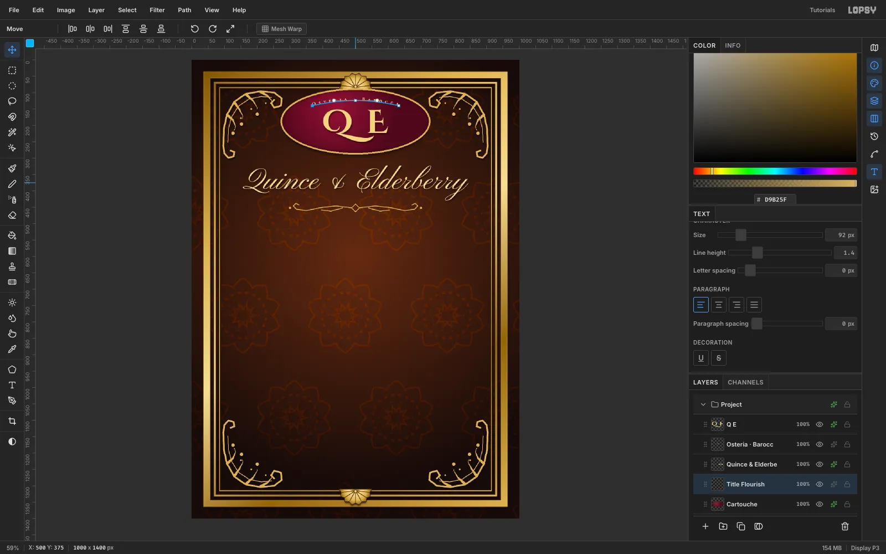Select the Gradient tool
Screen dimensions: 886x554
[12, 251]
